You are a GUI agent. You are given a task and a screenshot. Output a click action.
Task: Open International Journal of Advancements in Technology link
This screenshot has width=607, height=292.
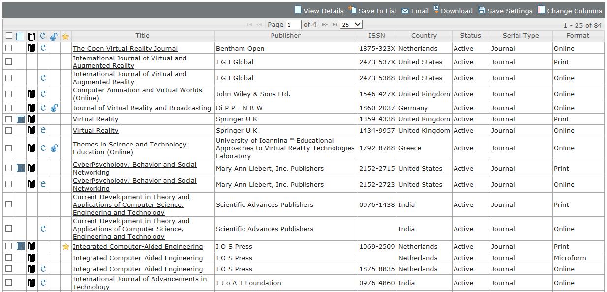(140, 283)
